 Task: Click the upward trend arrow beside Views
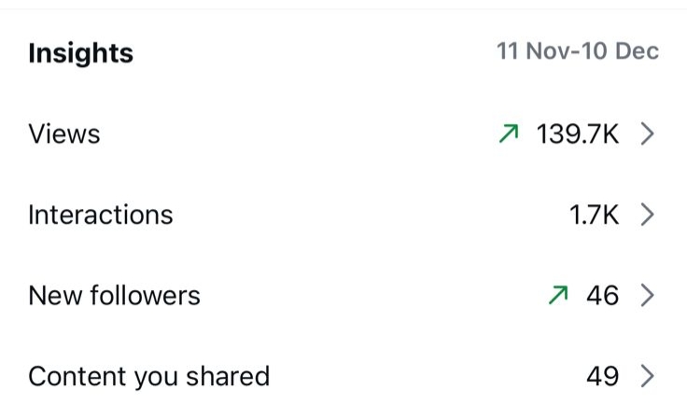[x=509, y=134]
